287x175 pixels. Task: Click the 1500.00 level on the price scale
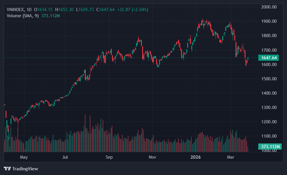269,79
